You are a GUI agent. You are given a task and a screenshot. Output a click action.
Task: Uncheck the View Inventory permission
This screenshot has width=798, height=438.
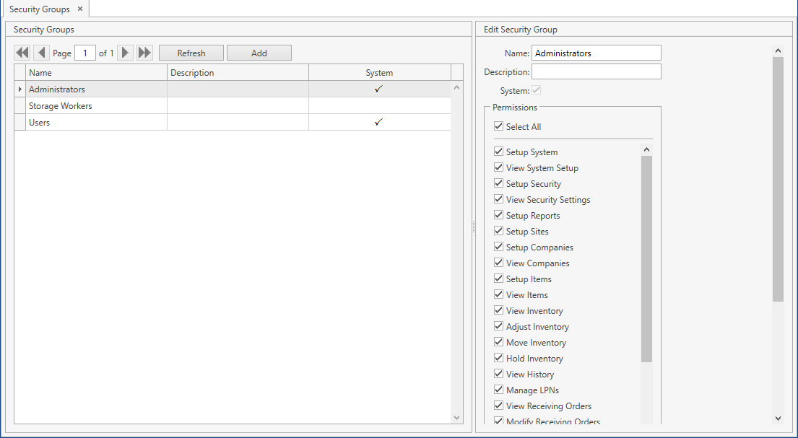click(498, 310)
